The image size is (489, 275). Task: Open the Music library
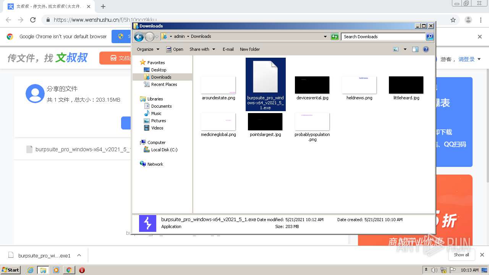click(x=156, y=113)
